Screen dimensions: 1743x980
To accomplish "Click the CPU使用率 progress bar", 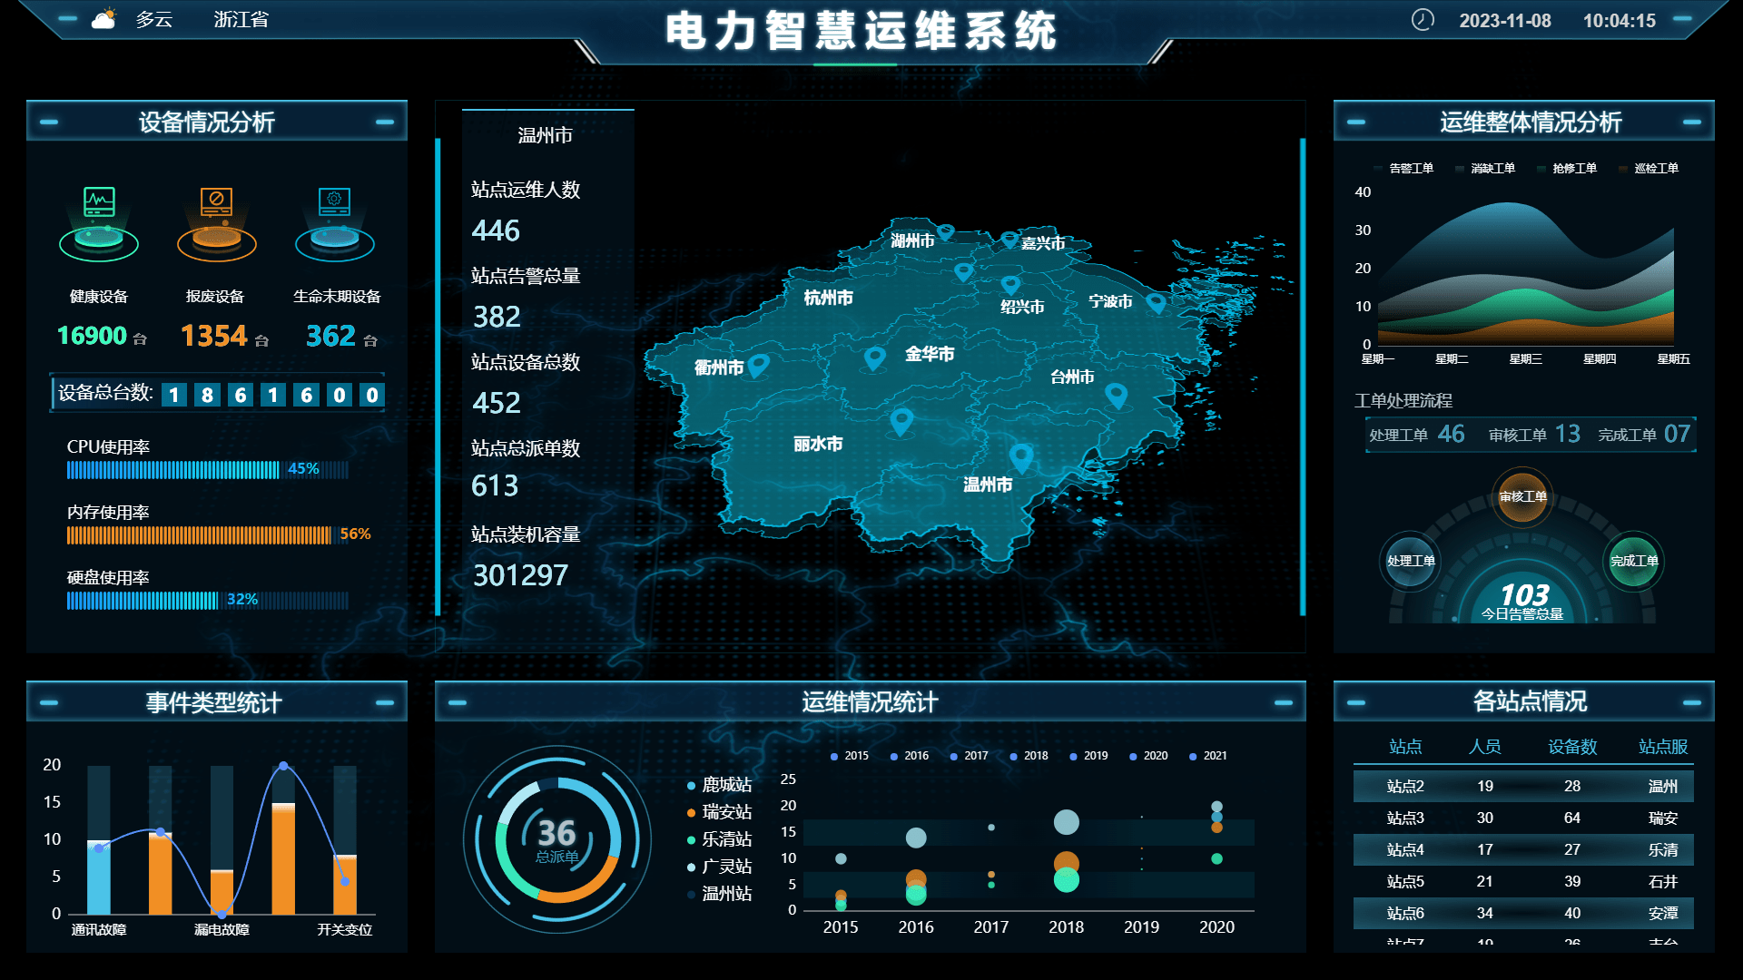I will click(207, 469).
